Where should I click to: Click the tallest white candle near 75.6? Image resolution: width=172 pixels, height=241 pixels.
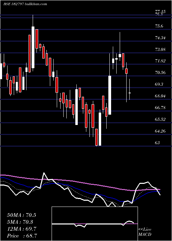click(x=33, y=48)
